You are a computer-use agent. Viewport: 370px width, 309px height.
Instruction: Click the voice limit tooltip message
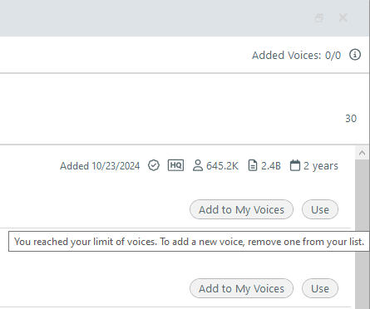click(x=189, y=242)
